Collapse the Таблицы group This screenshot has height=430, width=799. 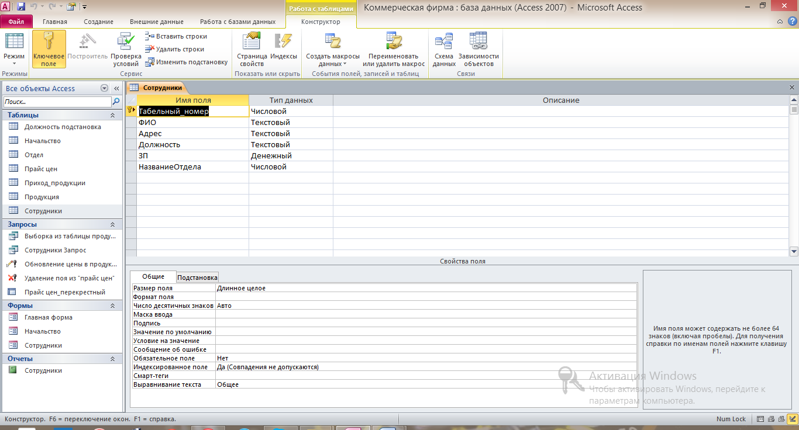(113, 115)
